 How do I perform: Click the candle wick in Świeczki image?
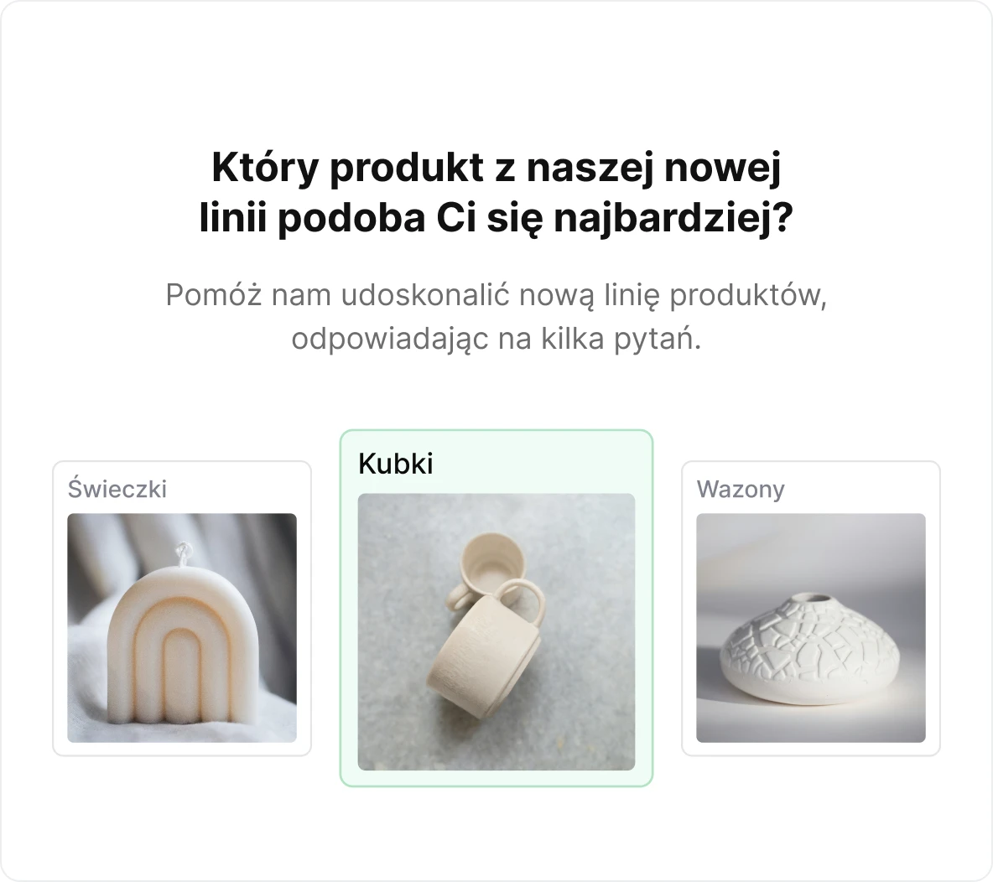coord(184,553)
